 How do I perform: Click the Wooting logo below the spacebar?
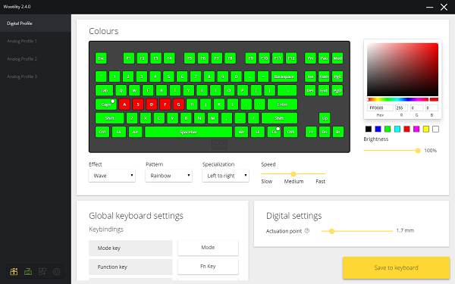219,144
